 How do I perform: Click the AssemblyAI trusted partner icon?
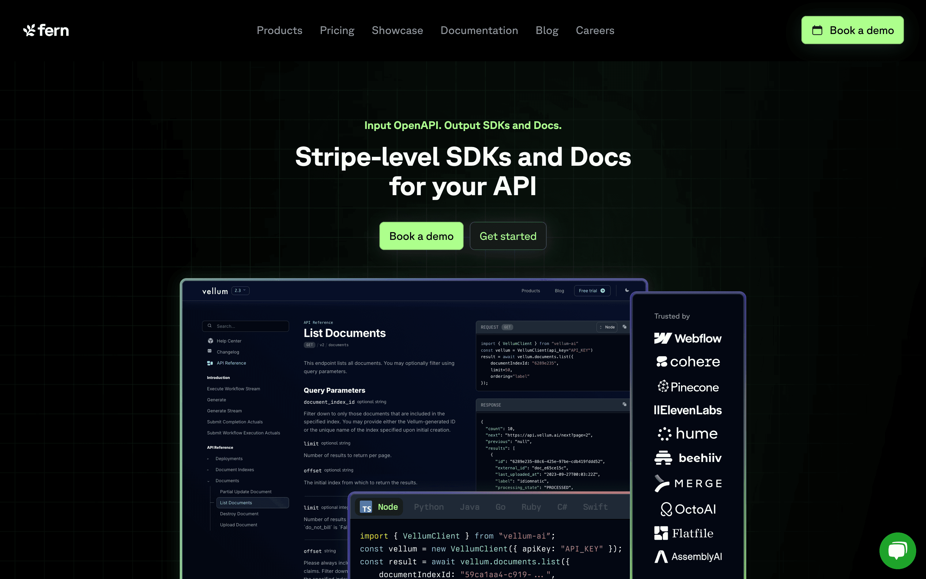point(687,556)
